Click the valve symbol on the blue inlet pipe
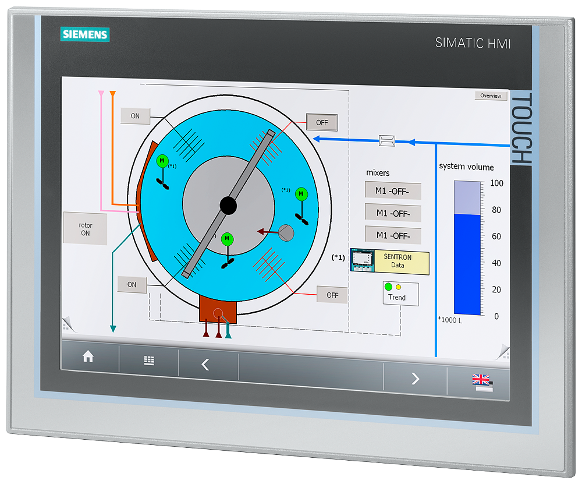The image size is (582, 484). (x=386, y=139)
